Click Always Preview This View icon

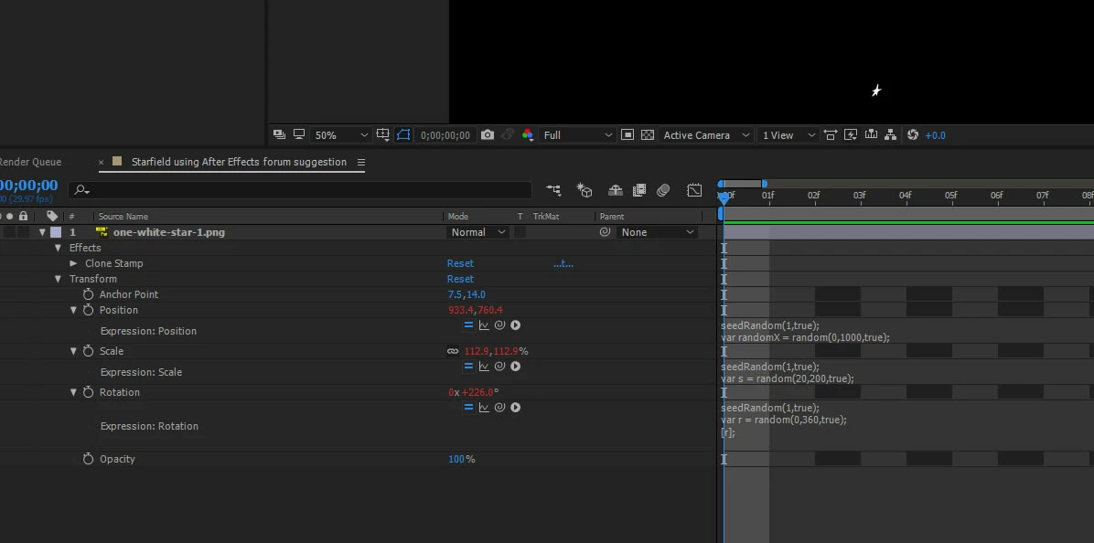(279, 134)
